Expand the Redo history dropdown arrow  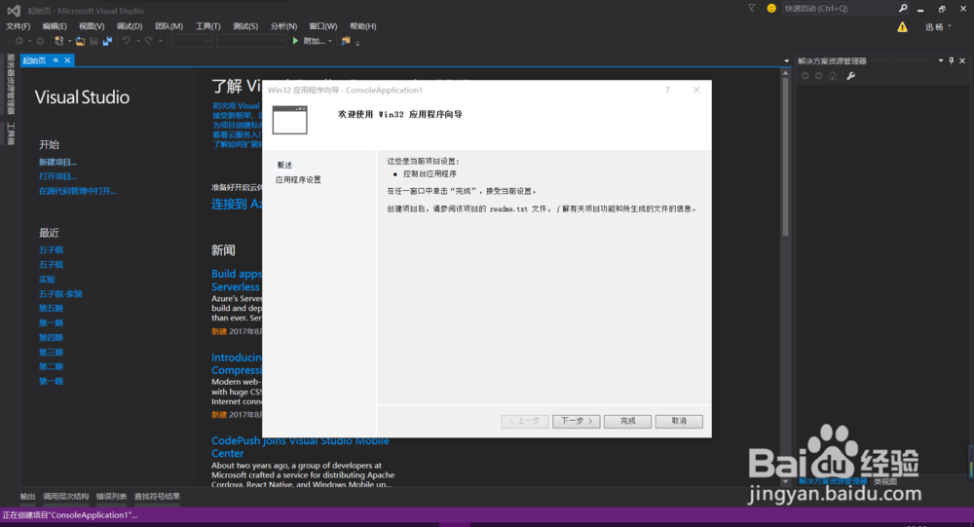click(x=161, y=41)
